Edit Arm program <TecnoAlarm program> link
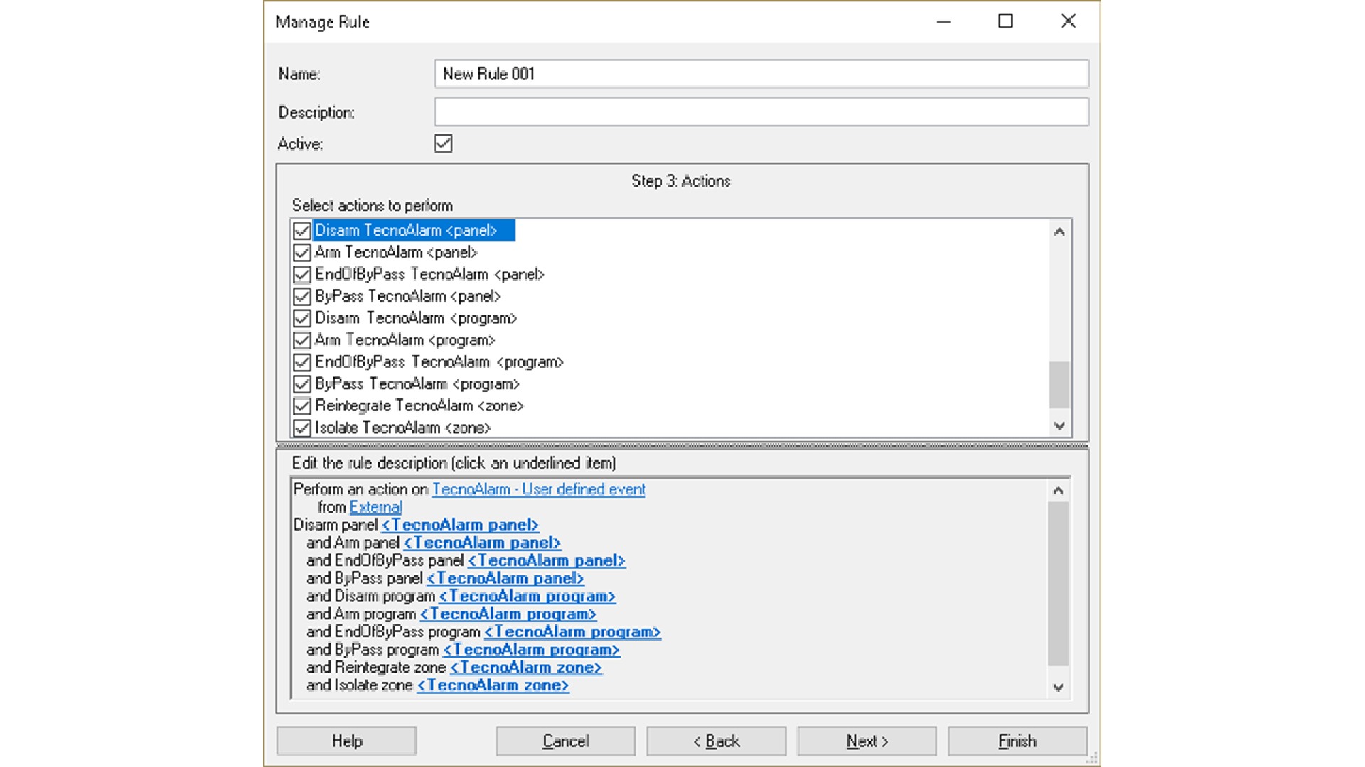Image resolution: width=1365 pixels, height=767 pixels. [x=508, y=614]
